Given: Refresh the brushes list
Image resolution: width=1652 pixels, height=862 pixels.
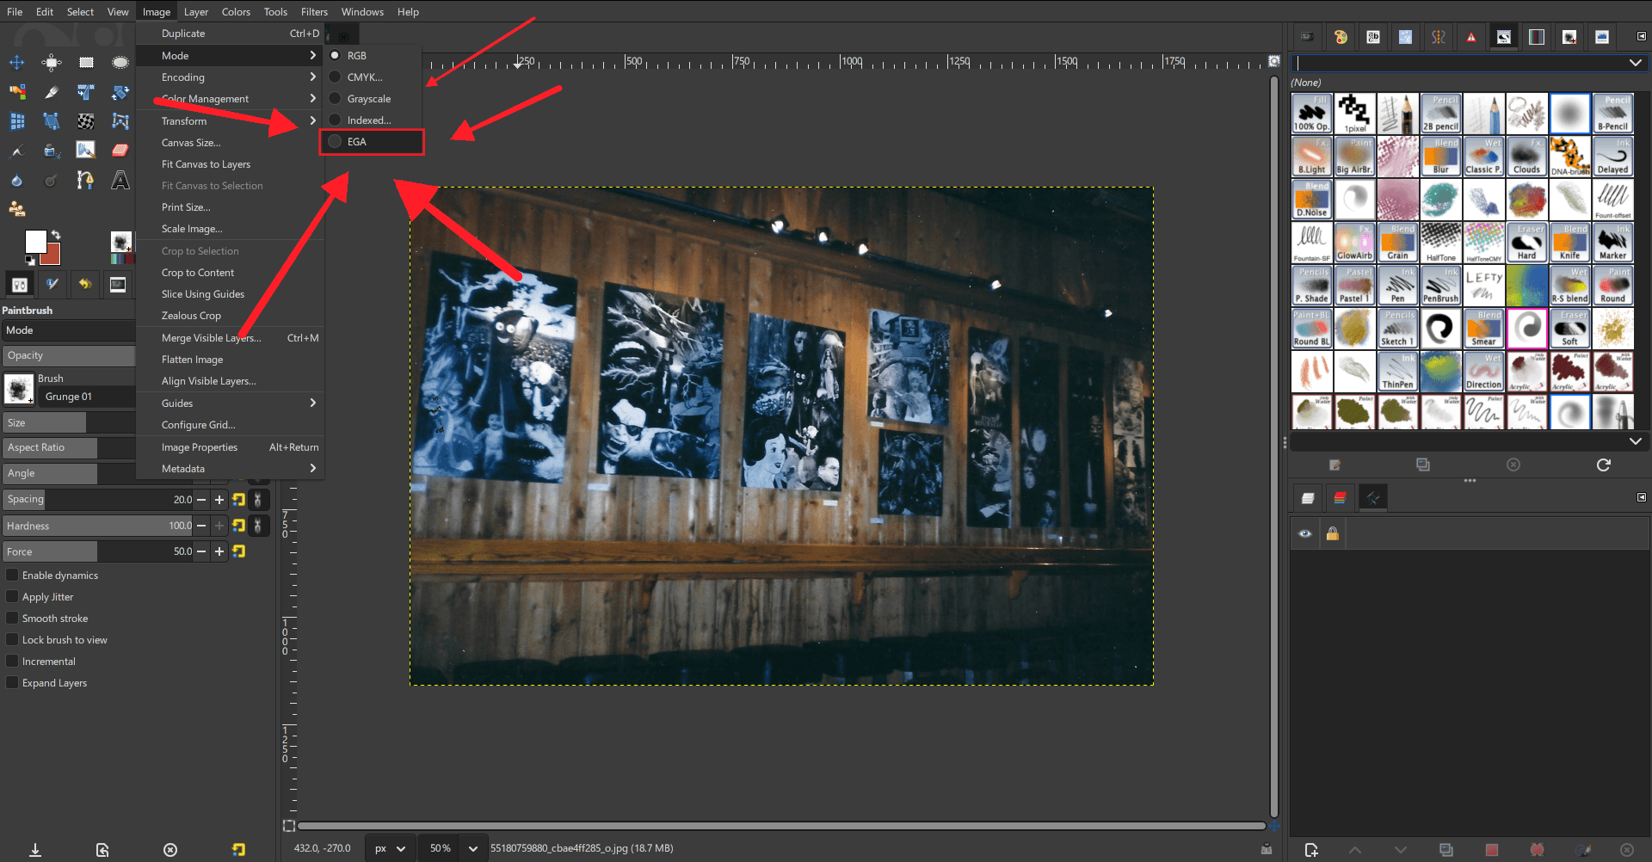Looking at the screenshot, I should coord(1603,465).
